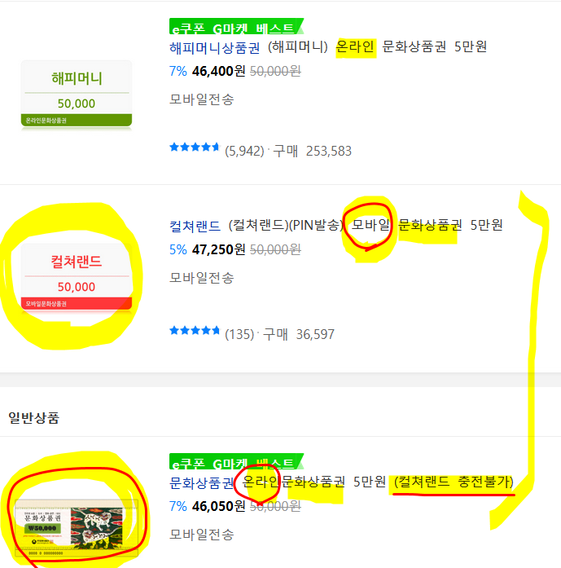Click the 구매 253,583 purchase count

click(x=312, y=151)
